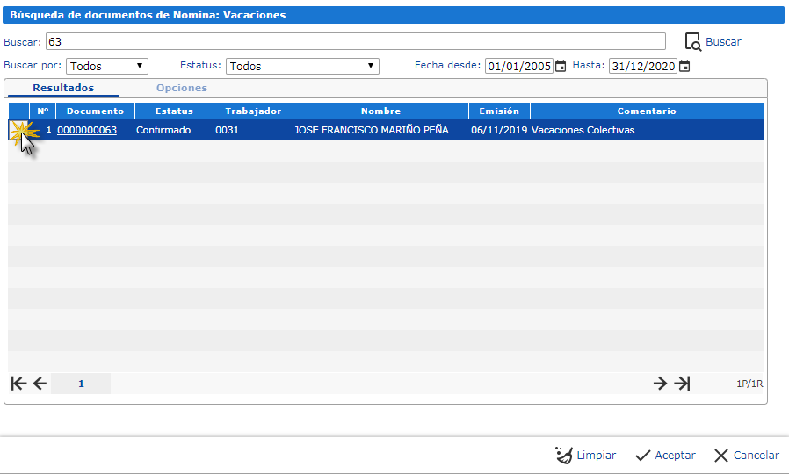Switch to the Opciones tab
Screen dimensions: 789x474
181,88
